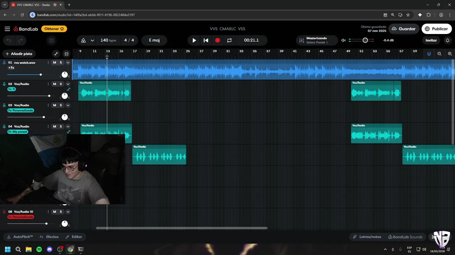Click automation icon on track 02
Viewport: 455px width, 255px height.
pyautogui.click(x=69, y=89)
